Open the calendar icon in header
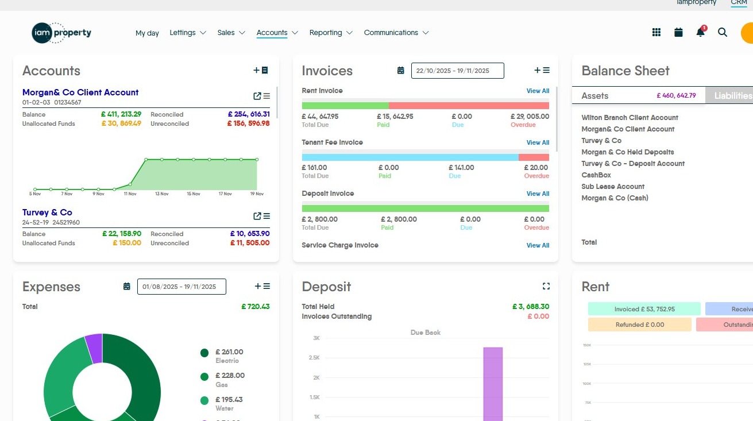 coord(678,33)
